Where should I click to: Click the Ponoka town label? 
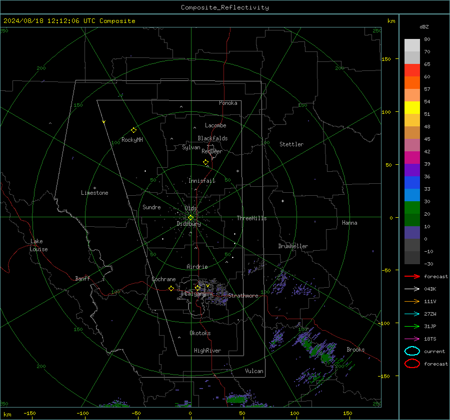tap(228, 103)
